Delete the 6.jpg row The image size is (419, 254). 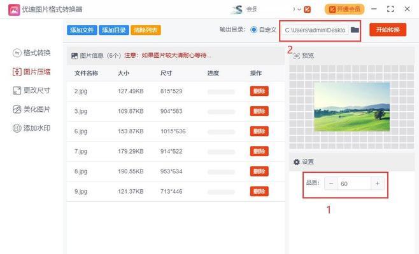pos(259,131)
